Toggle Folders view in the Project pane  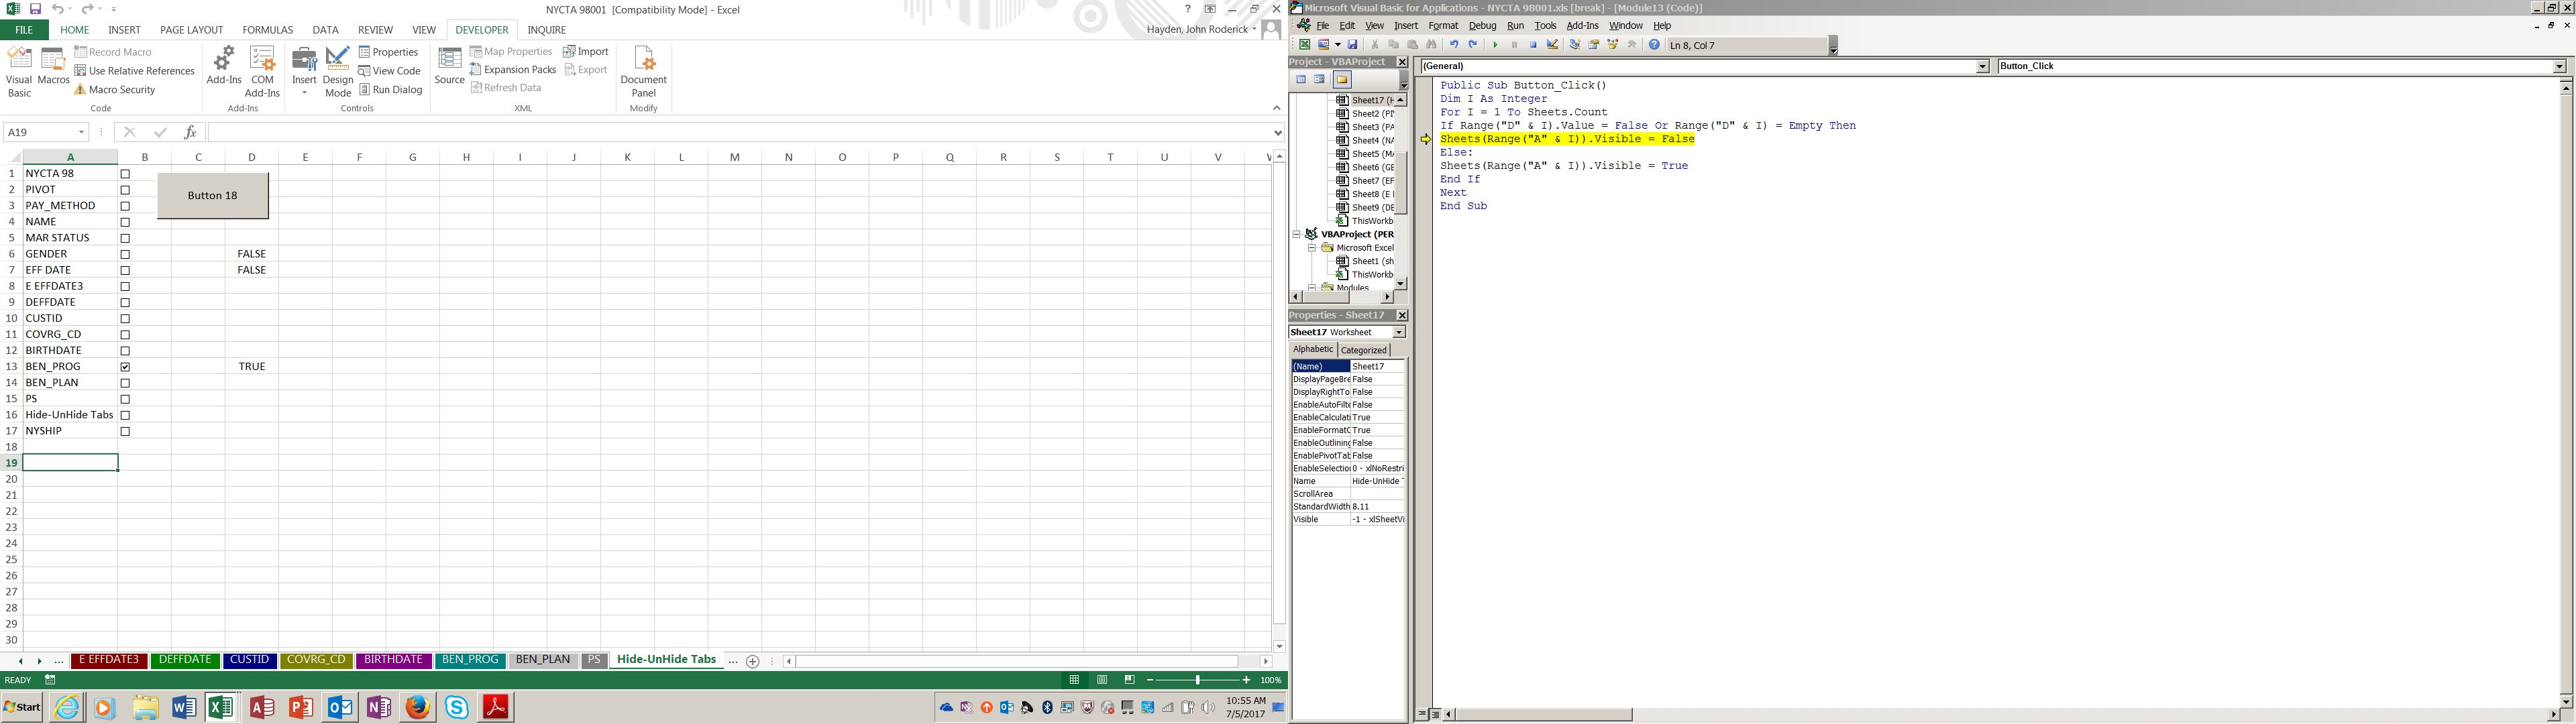pyautogui.click(x=1342, y=80)
